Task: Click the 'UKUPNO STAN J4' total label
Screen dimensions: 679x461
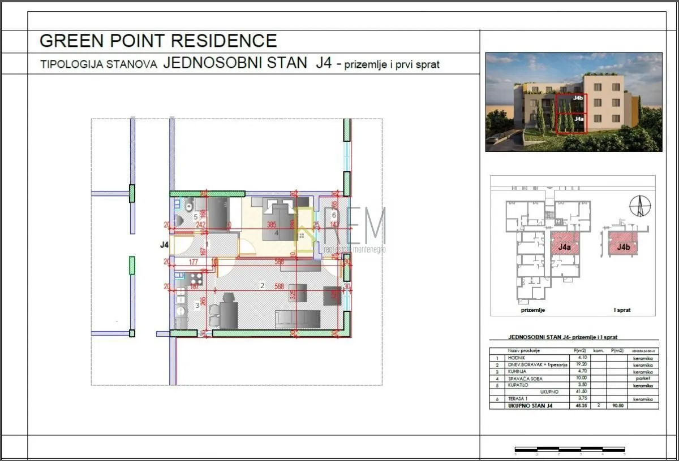Action: point(530,406)
